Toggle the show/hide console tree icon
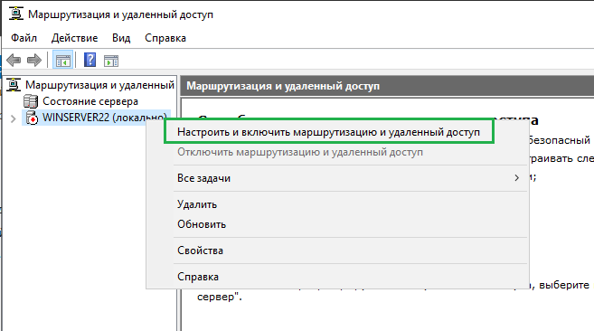594x331 pixels. (62, 61)
